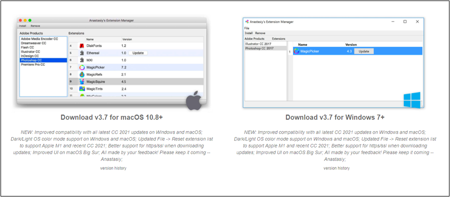Image resolution: width=450 pixels, height=197 pixels.
Task: Click Name column header in mac window
Action: pos(90,39)
